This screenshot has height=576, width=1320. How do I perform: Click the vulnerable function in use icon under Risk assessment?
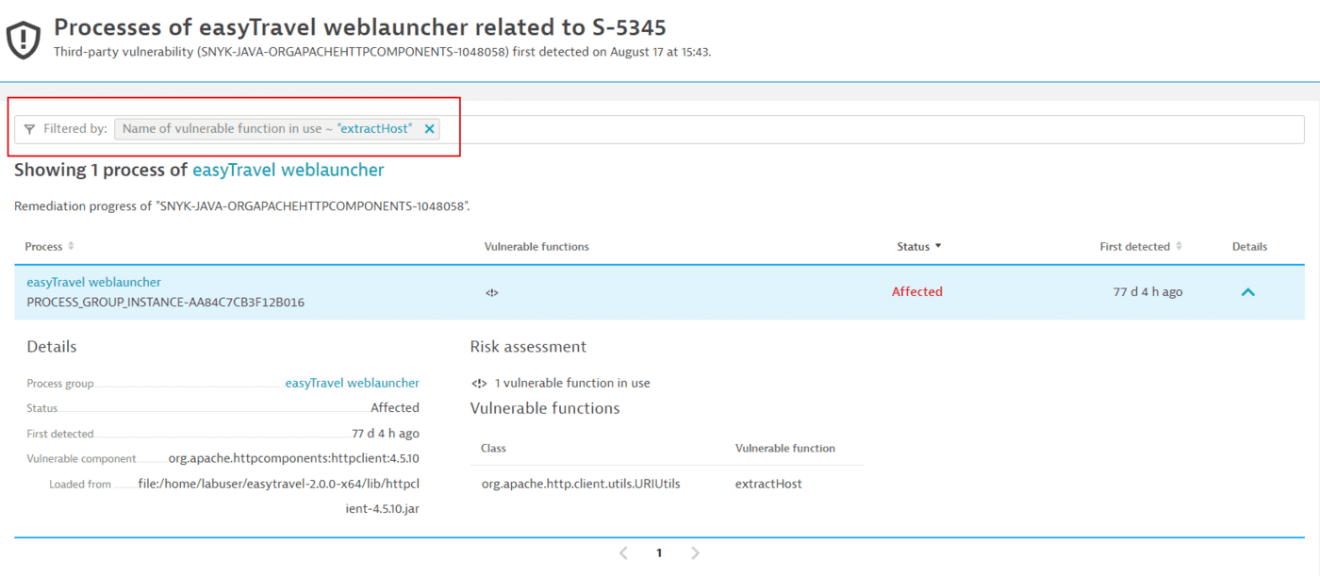pyautogui.click(x=481, y=383)
